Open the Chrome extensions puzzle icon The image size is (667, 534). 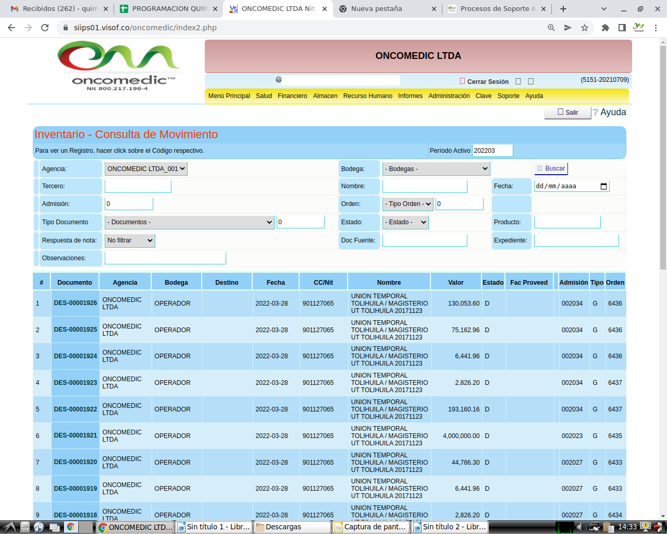click(605, 28)
